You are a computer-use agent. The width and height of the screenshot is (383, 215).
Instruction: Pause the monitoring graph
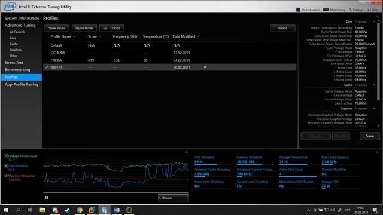point(47,198)
